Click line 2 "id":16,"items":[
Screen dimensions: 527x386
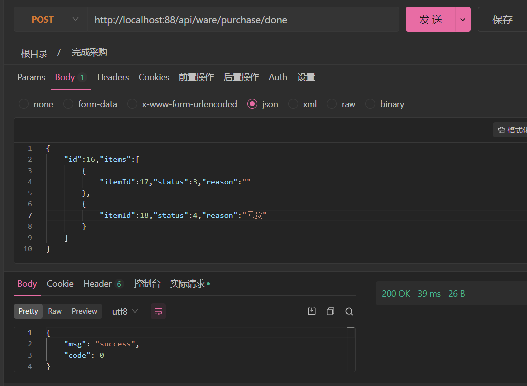tap(102, 159)
